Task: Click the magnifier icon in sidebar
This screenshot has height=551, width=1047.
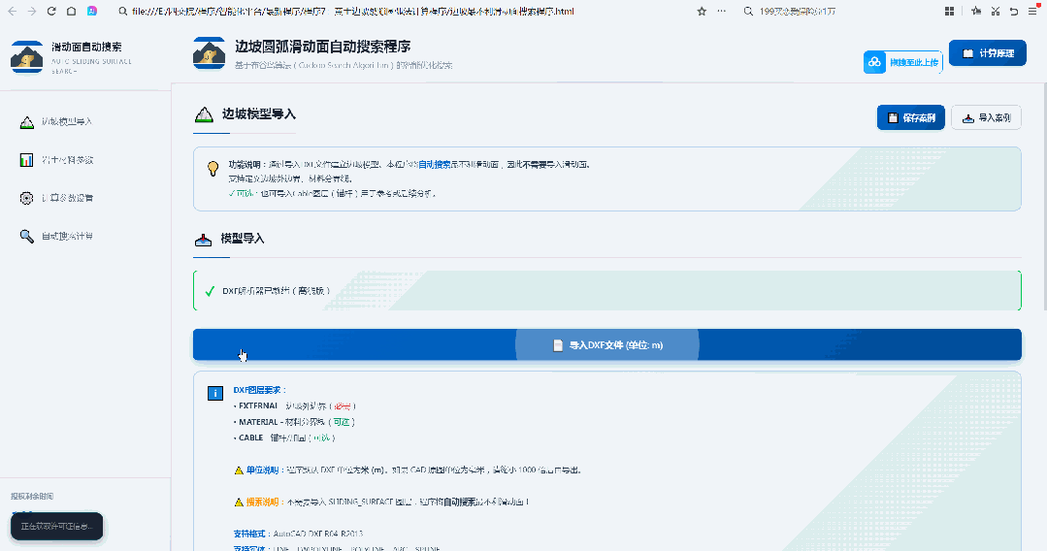Action: [x=27, y=237]
